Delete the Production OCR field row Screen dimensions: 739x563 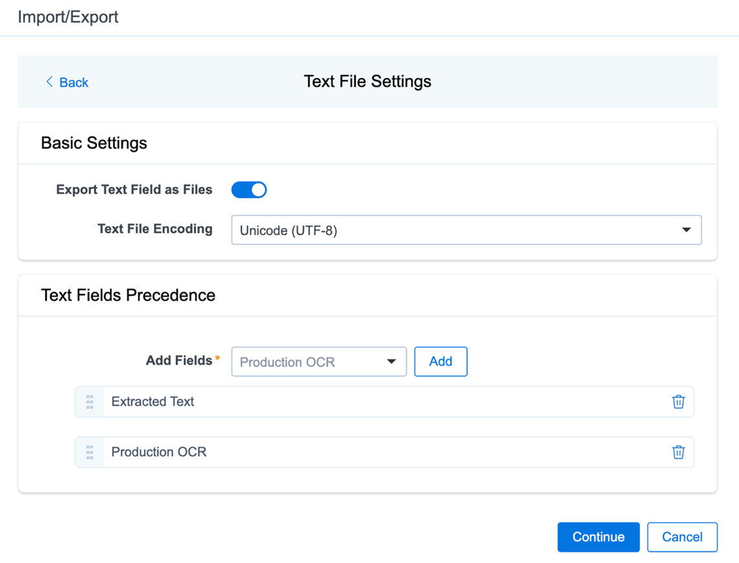(678, 452)
